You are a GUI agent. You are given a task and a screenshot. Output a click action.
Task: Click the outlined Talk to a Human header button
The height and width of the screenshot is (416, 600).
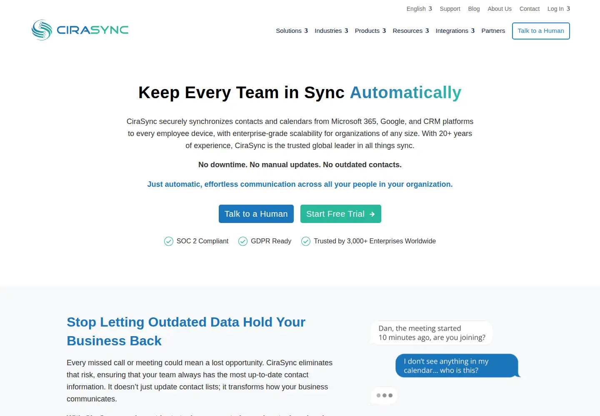tap(541, 31)
